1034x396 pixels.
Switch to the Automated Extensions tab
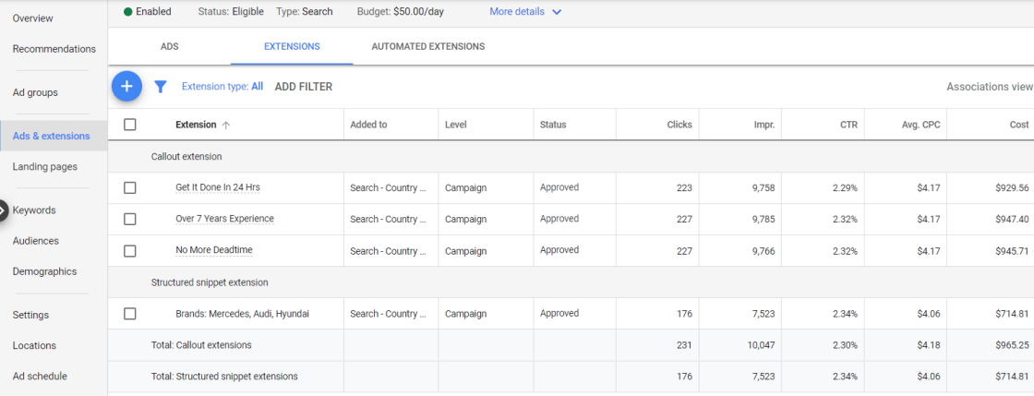point(427,46)
